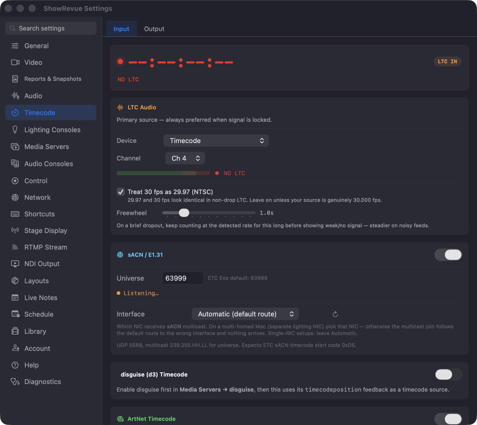Open Shortcuts keyboard icon
This screenshot has height=425, width=477.
(x=15, y=214)
